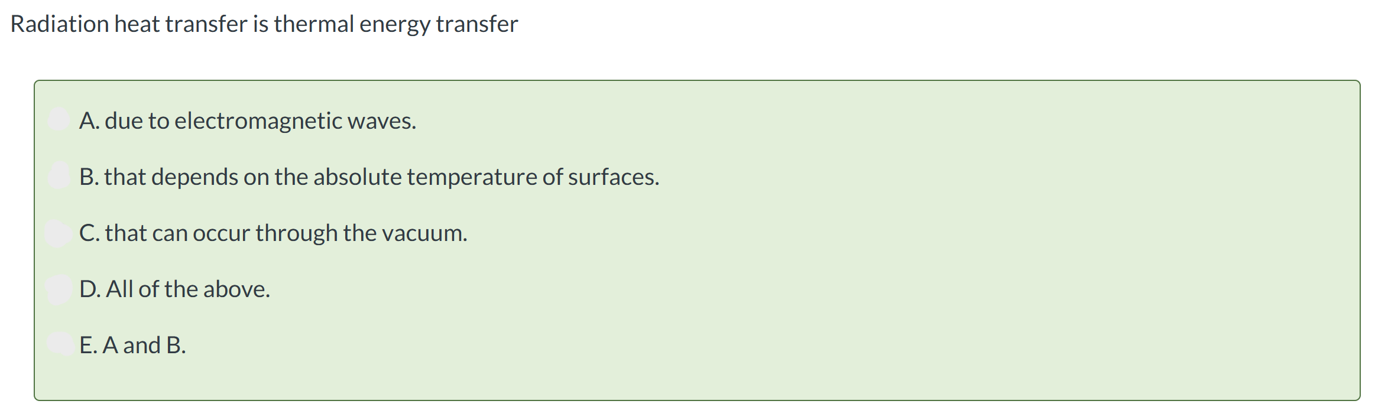Choose the radio button beside option C
This screenshot has height=417, width=1388.
59,233
